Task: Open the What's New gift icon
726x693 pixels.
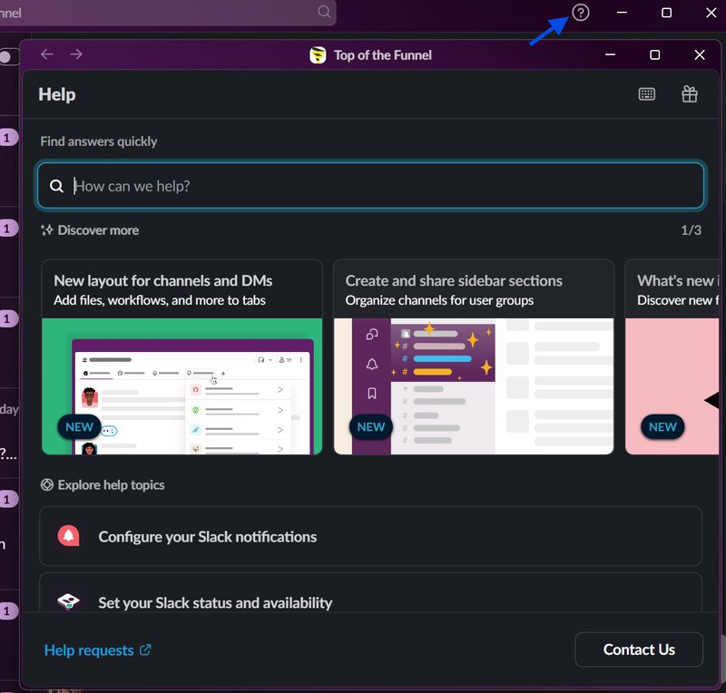Action: click(689, 94)
